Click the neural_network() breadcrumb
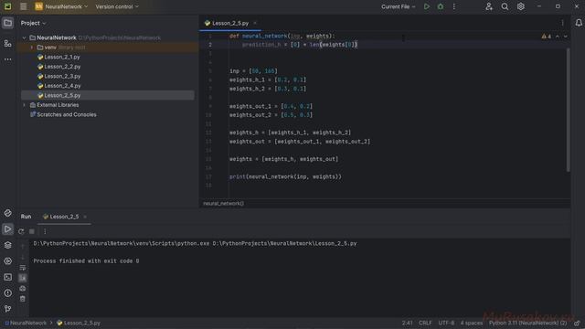Image resolution: width=585 pixels, height=329 pixels. 223,203
